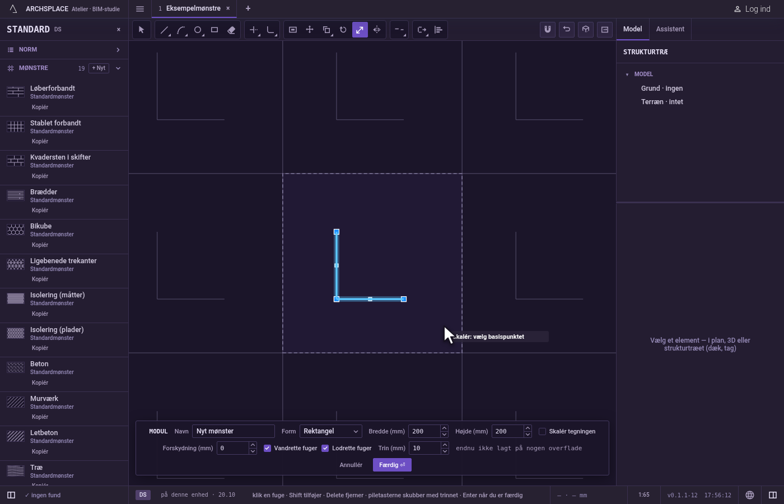Uncheck Vandrette fuger checkbox
The width and height of the screenshot is (784, 504).
267,448
